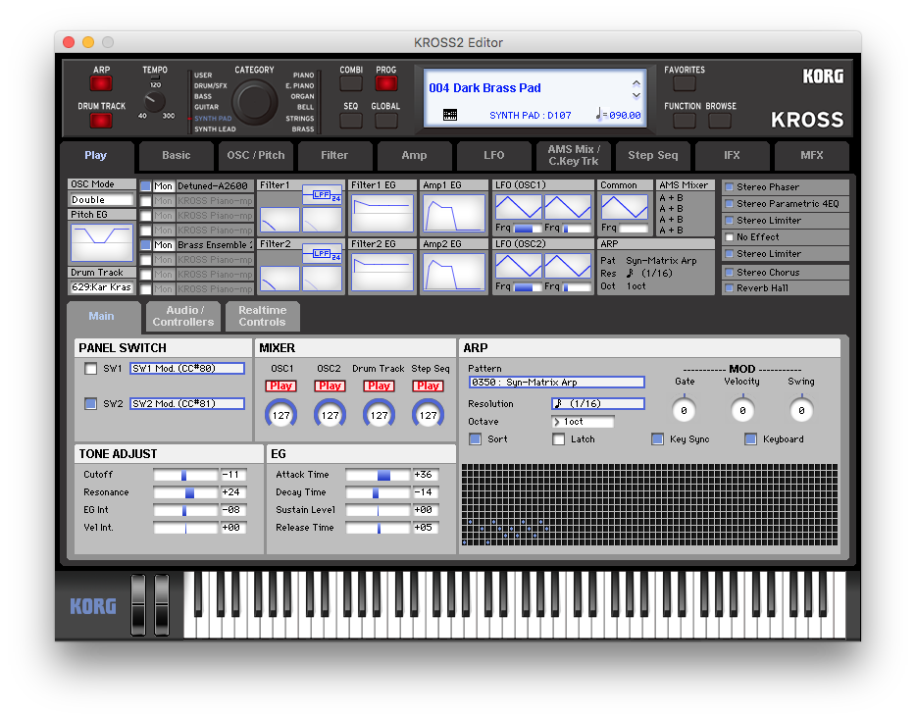This screenshot has width=916, height=720.
Task: Click the FAVORITES button
Action: point(684,85)
